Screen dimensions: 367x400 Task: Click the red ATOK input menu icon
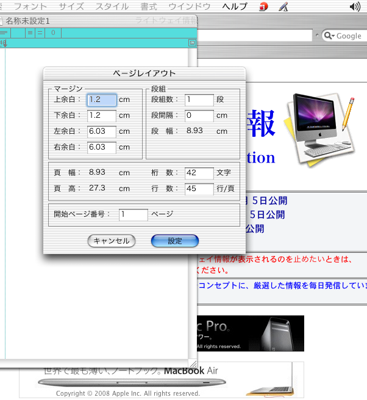[263, 7]
